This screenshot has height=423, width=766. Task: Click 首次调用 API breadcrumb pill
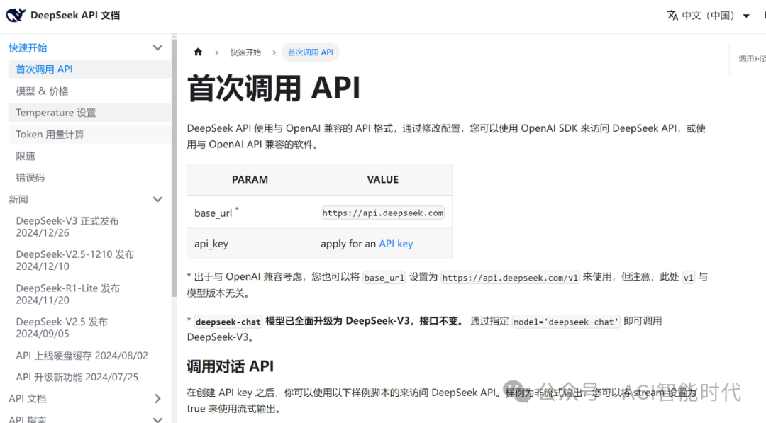[x=310, y=52]
